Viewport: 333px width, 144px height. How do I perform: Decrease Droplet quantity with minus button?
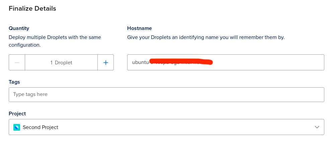coord(17,62)
